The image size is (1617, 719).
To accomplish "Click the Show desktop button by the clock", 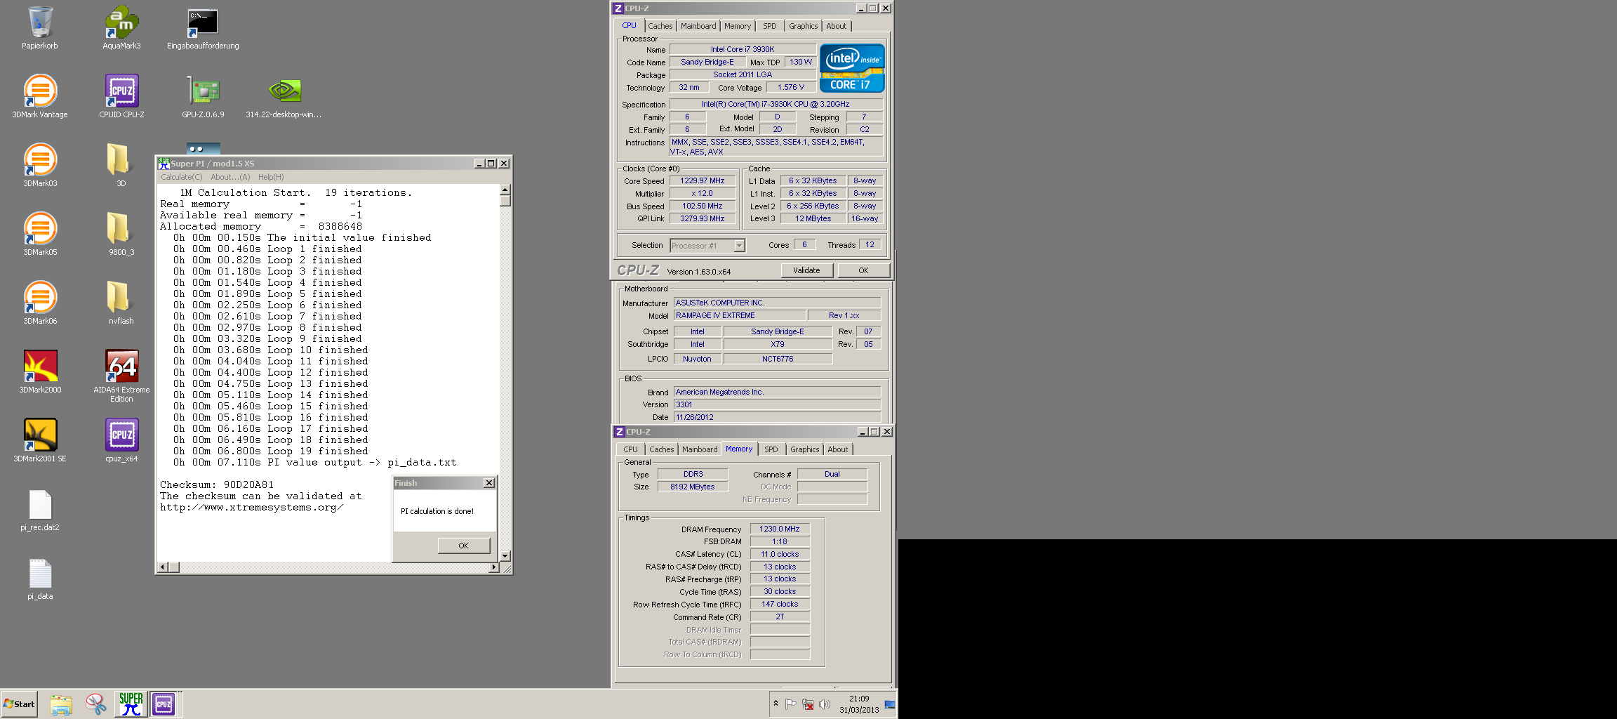I will pyautogui.click(x=890, y=704).
